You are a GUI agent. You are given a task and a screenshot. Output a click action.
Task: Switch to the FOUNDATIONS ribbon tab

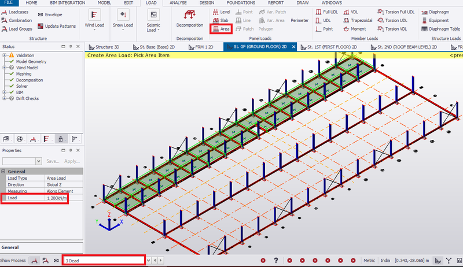pos(241,3)
